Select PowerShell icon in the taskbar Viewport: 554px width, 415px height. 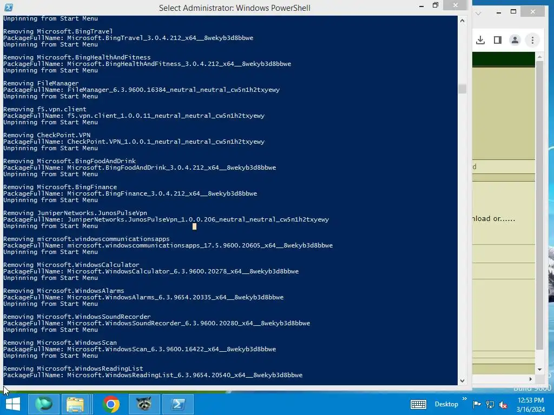coord(177,404)
